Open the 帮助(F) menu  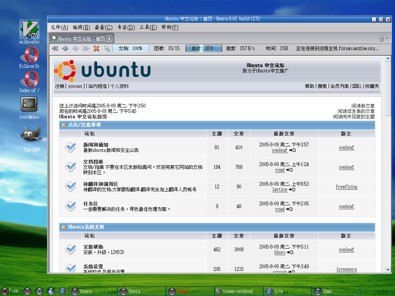(170, 27)
